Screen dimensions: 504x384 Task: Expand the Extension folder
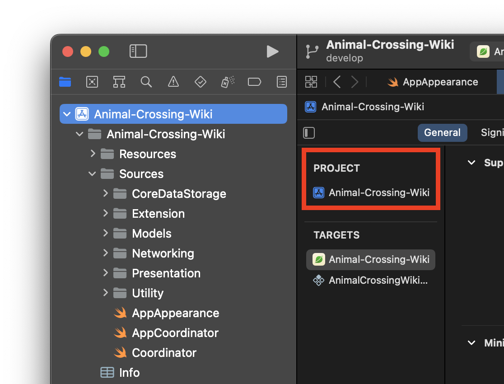point(105,213)
